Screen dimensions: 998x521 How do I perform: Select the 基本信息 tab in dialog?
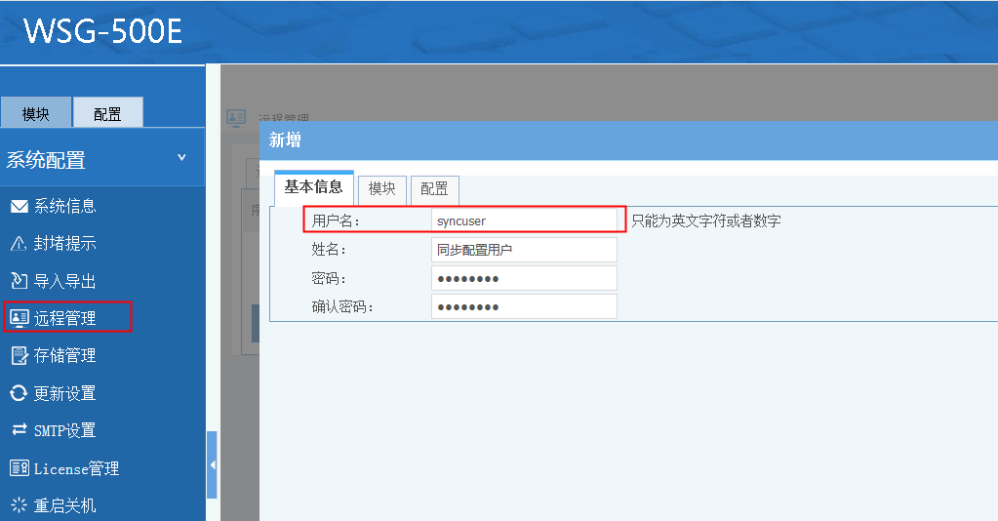click(313, 187)
